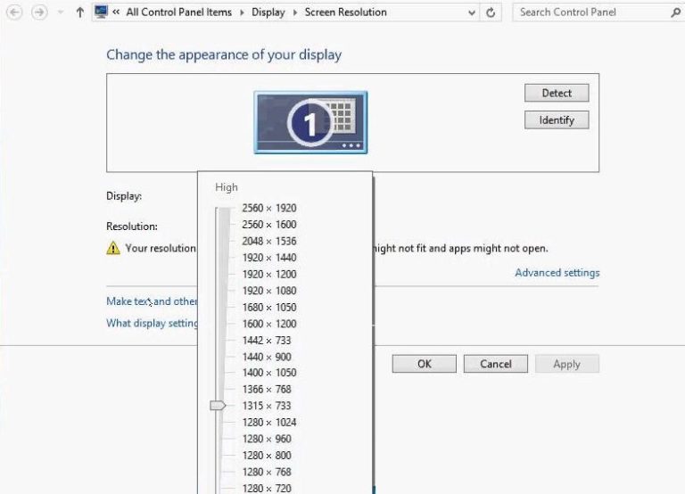Expand the address bar history dropdown
The height and width of the screenshot is (494, 685).
(471, 12)
